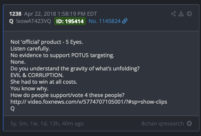Click the line "Not 'official' product - 5 Eyes."
This screenshot has width=201, height=136.
47,42
